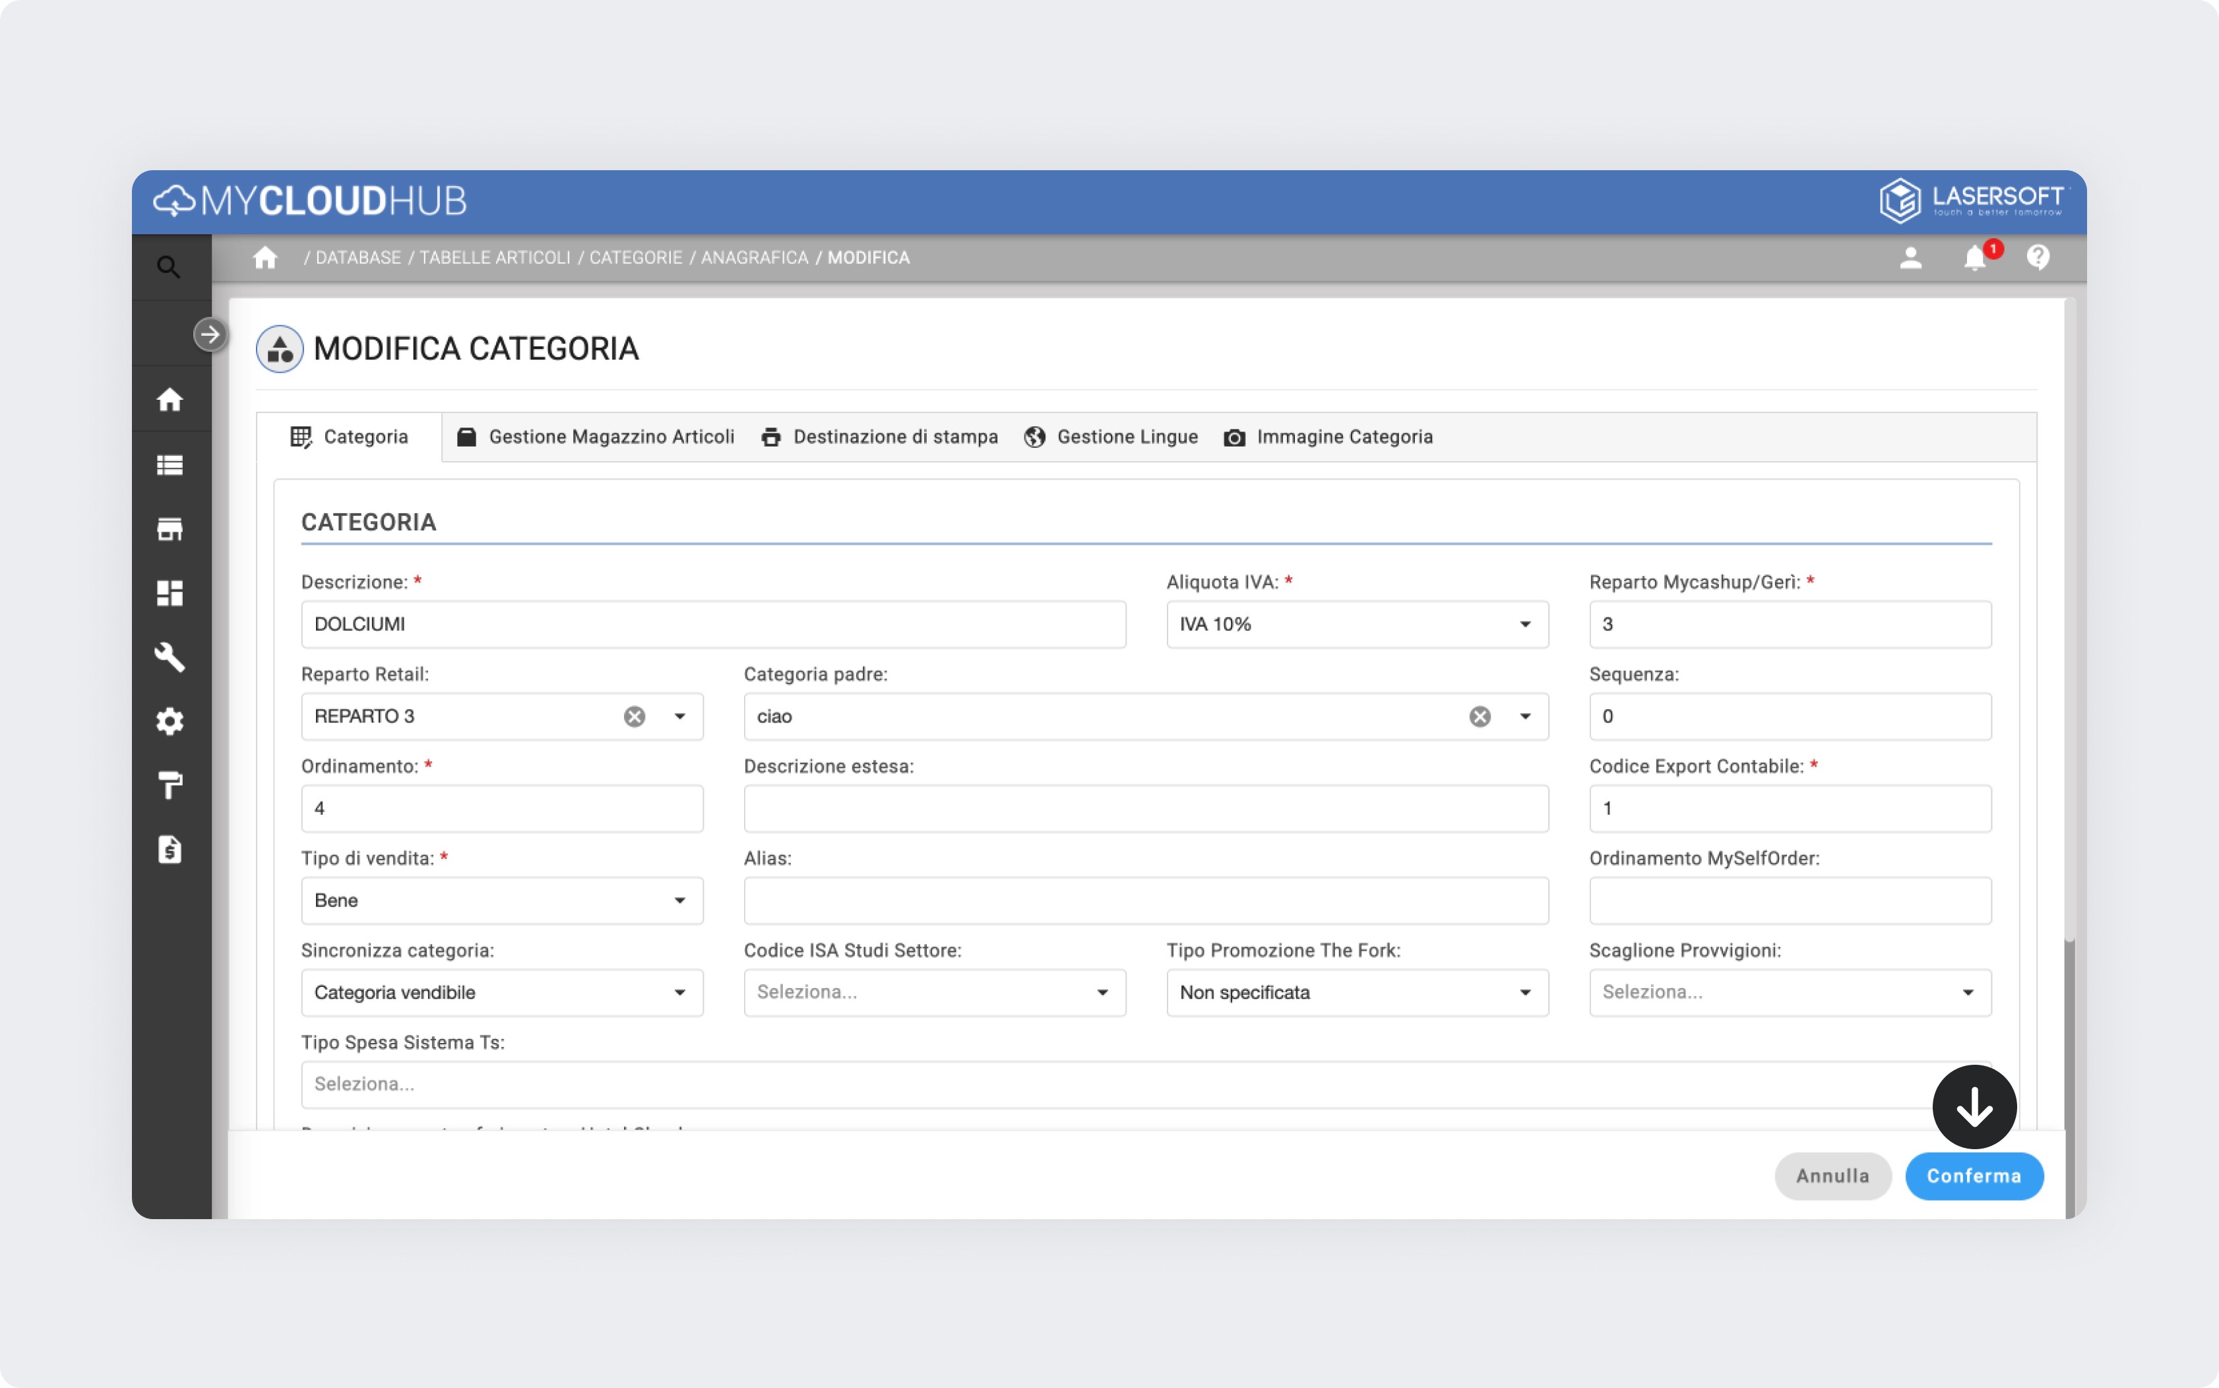This screenshot has height=1388, width=2219.
Task: Open the Destinazione di stampa tab
Action: [879, 437]
